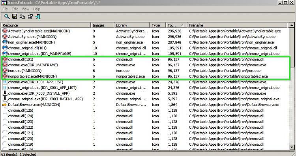Click the scrollbar up arrow

coord(292,25)
